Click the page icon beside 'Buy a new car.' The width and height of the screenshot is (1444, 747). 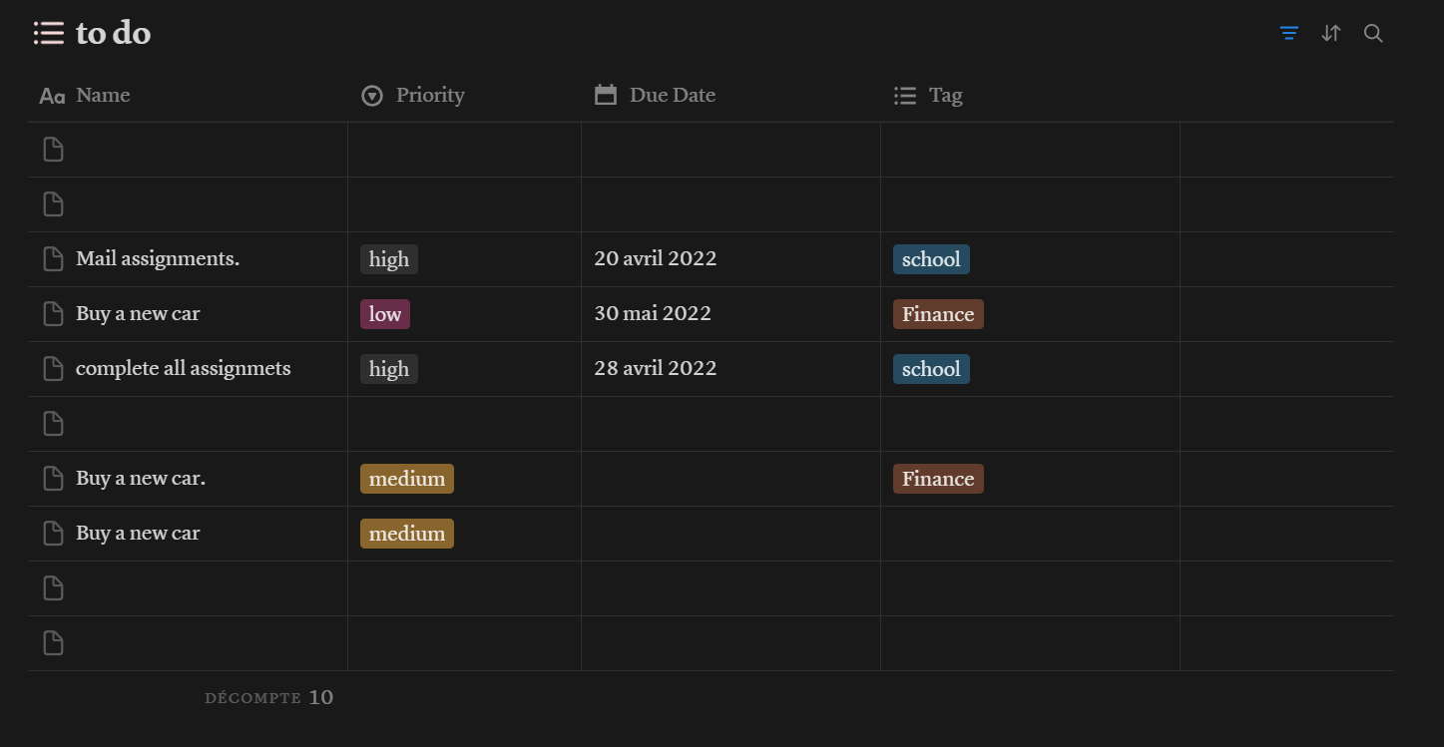point(53,478)
